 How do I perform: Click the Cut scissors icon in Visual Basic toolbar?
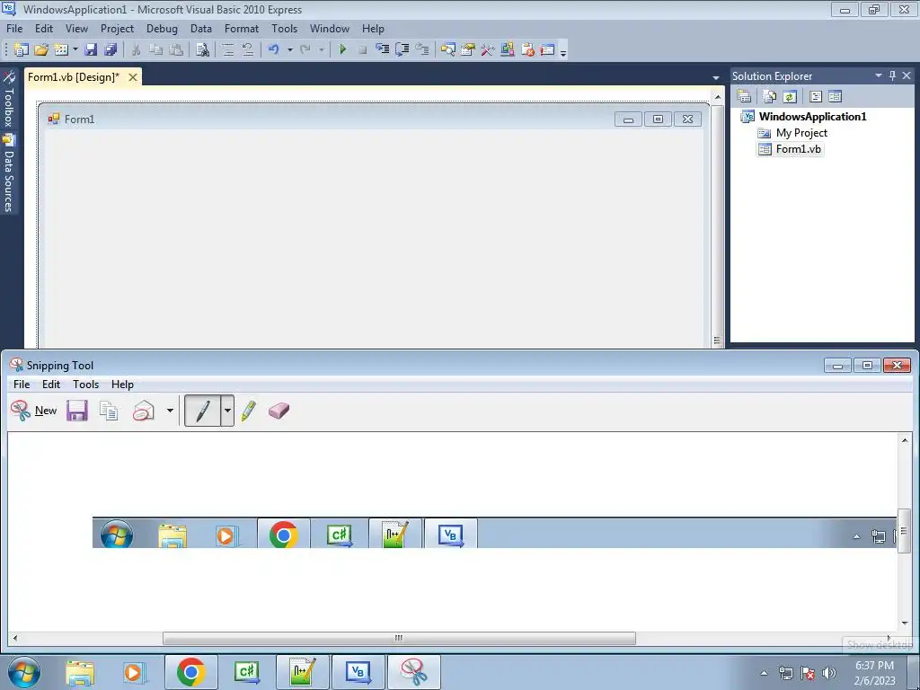[x=137, y=50]
